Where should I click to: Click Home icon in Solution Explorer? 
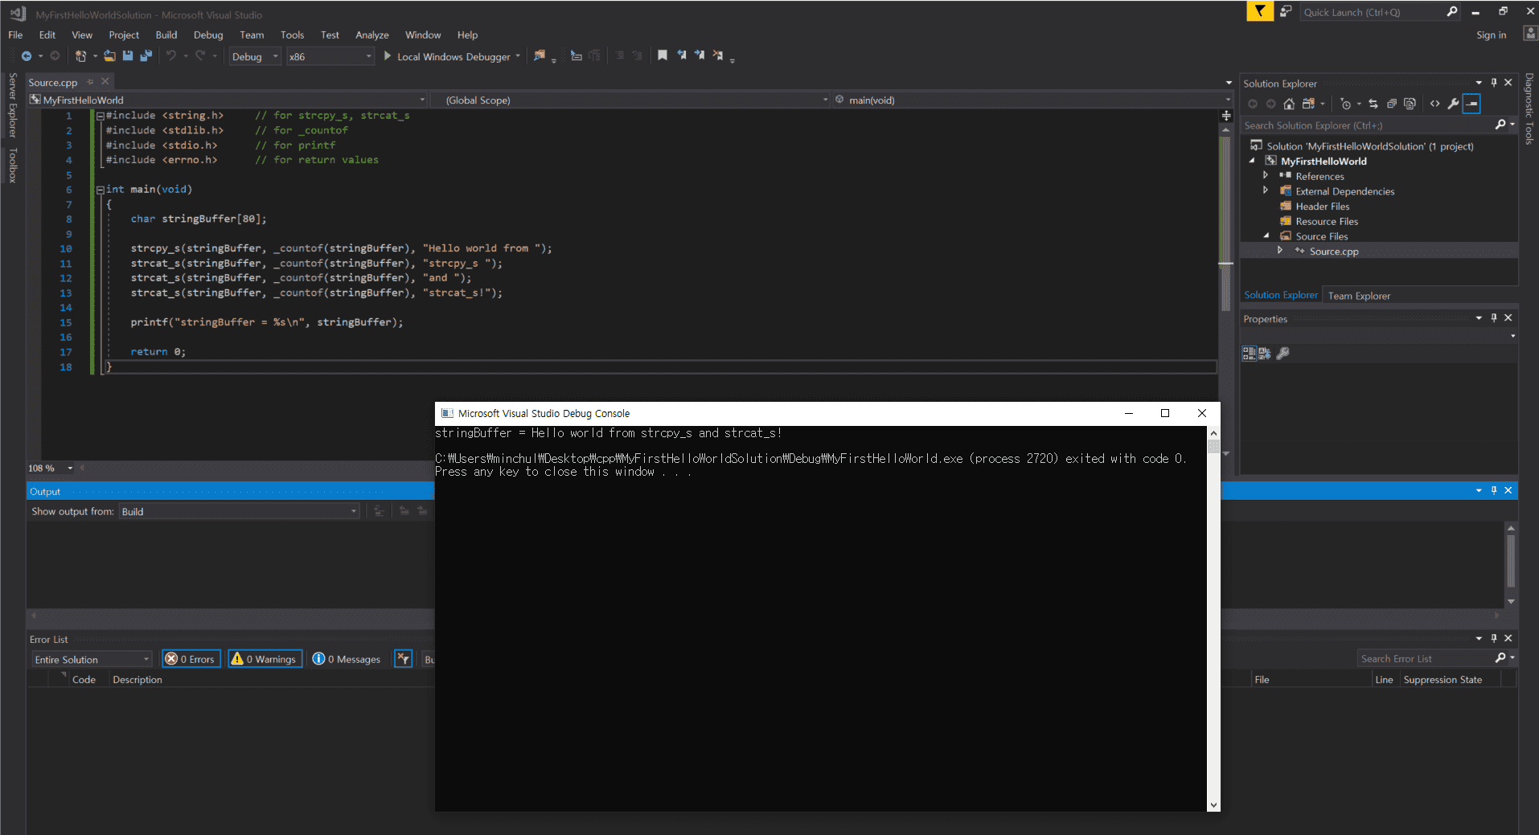1289,104
